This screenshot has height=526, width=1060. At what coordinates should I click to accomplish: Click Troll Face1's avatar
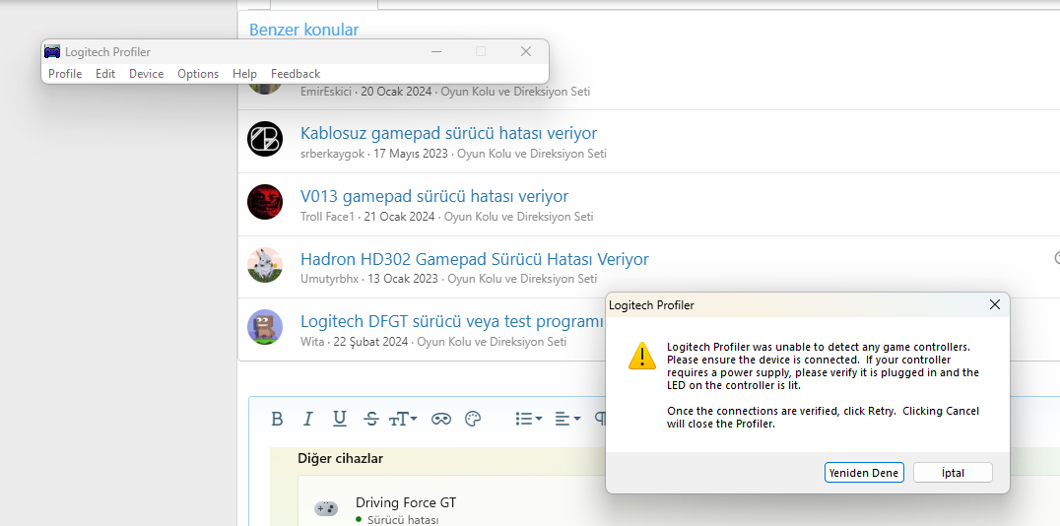[x=264, y=202]
